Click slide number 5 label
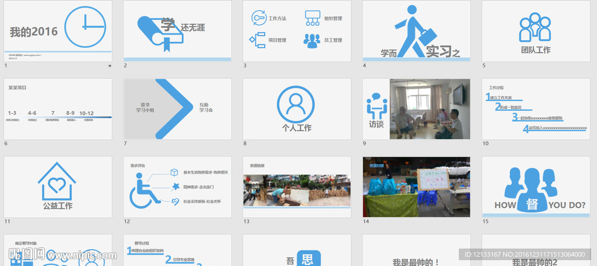597x266 pixels. tap(484, 65)
